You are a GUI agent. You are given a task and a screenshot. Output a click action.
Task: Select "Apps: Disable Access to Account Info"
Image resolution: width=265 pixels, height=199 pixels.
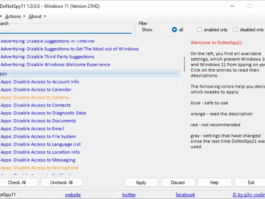pos(40,82)
